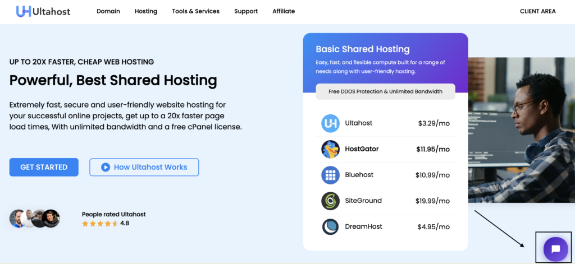The width and height of the screenshot is (575, 264).
Task: Click the Bluehost grid icon
Action: (x=330, y=175)
